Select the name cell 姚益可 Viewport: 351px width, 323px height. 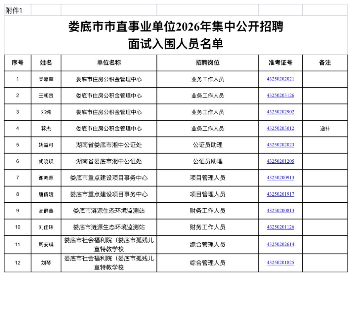[46, 145]
